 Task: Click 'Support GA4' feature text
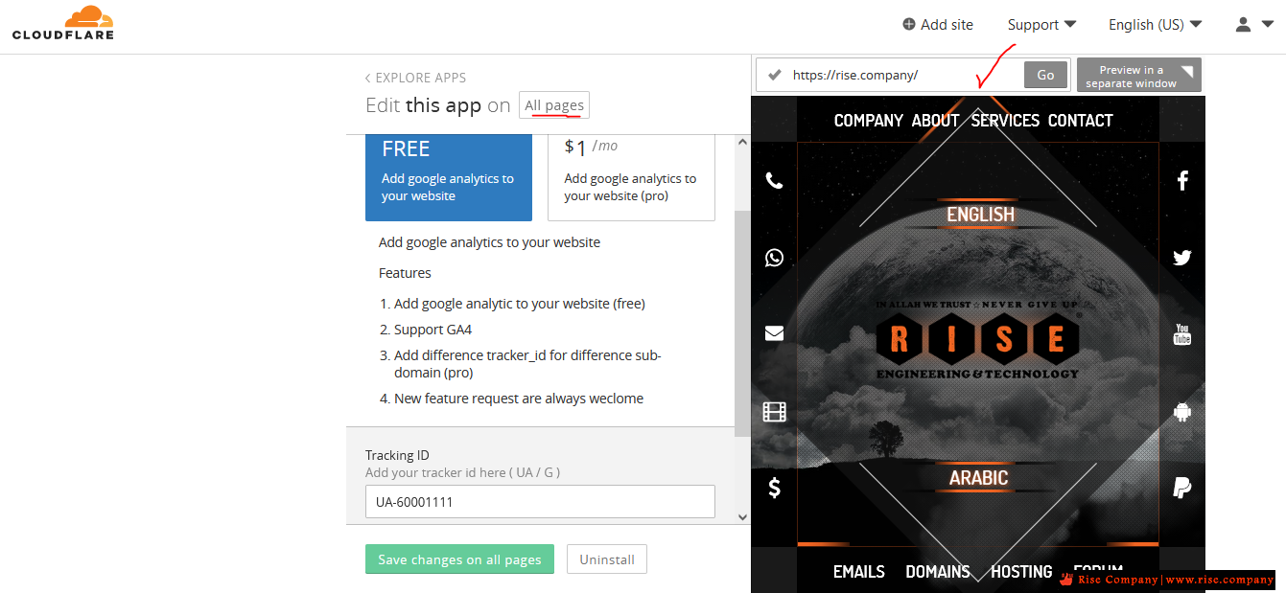(x=433, y=330)
